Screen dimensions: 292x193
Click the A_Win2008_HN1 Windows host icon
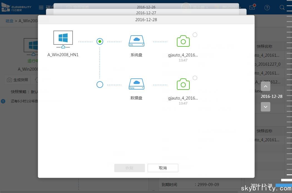point(63,39)
